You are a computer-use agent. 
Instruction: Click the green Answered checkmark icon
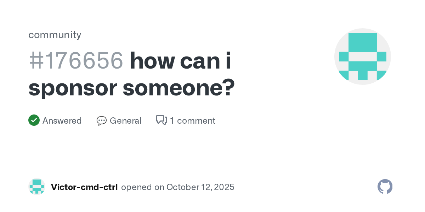[x=34, y=120]
